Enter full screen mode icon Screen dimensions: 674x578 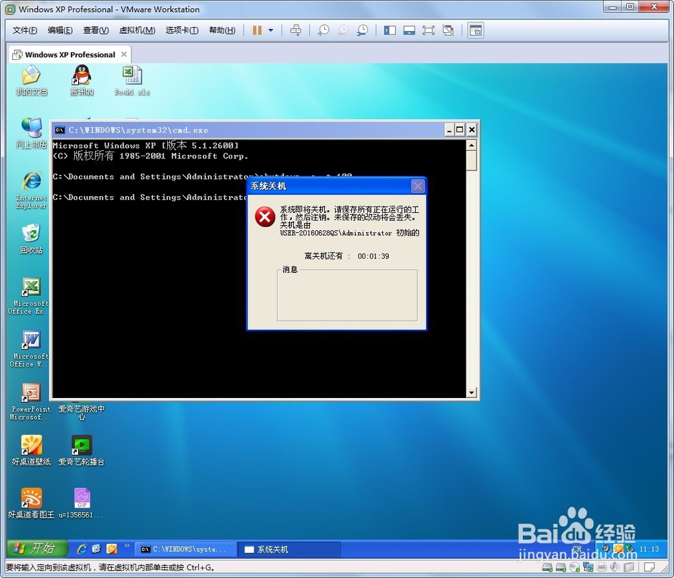tap(429, 30)
